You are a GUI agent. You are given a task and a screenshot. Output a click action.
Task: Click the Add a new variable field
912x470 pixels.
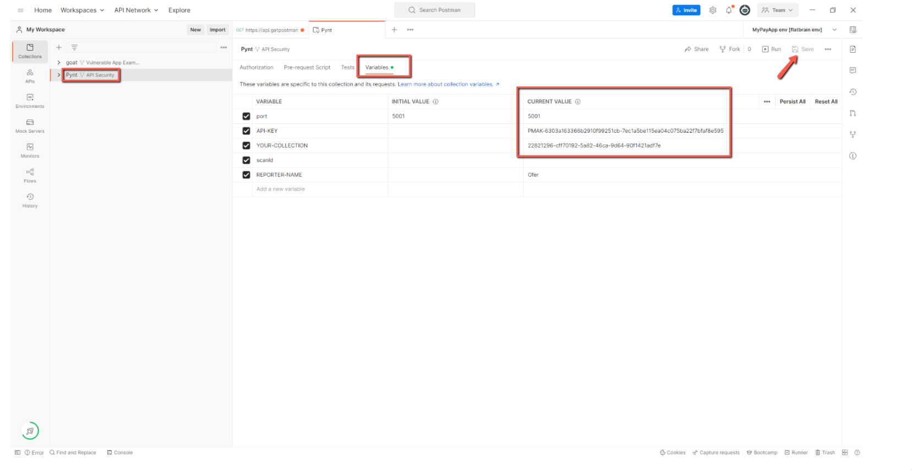(x=281, y=189)
